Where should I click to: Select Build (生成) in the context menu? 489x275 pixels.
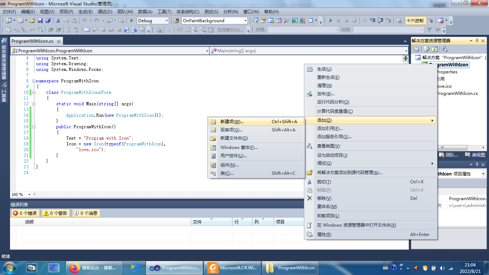tap(371, 69)
